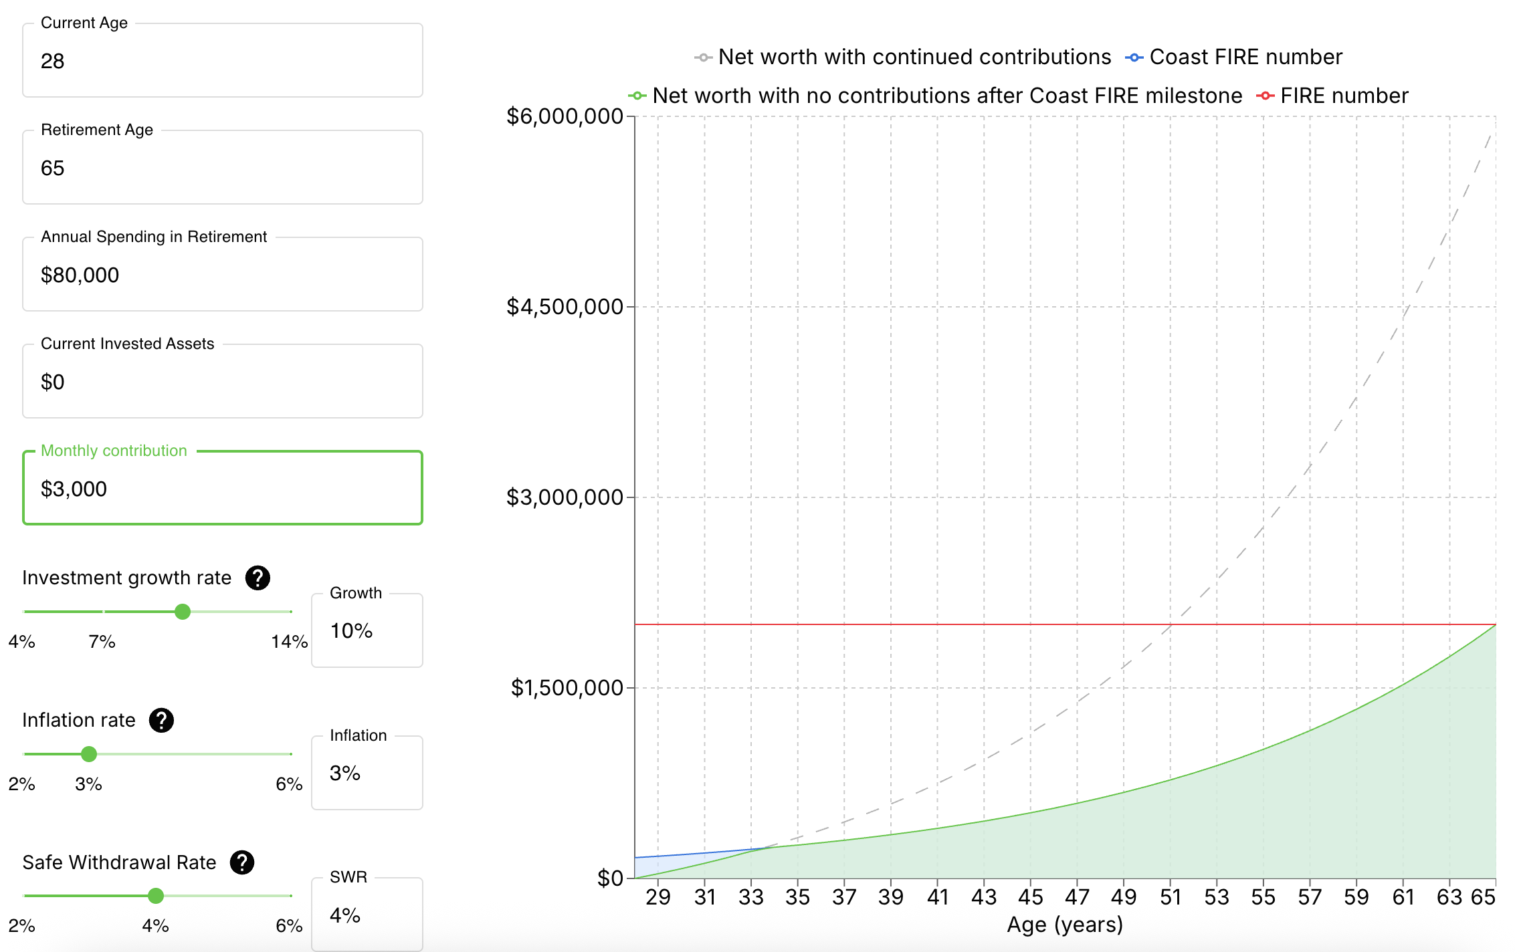1515x952 pixels.
Task: Click the Inflation percentage input box
Action: tap(367, 773)
